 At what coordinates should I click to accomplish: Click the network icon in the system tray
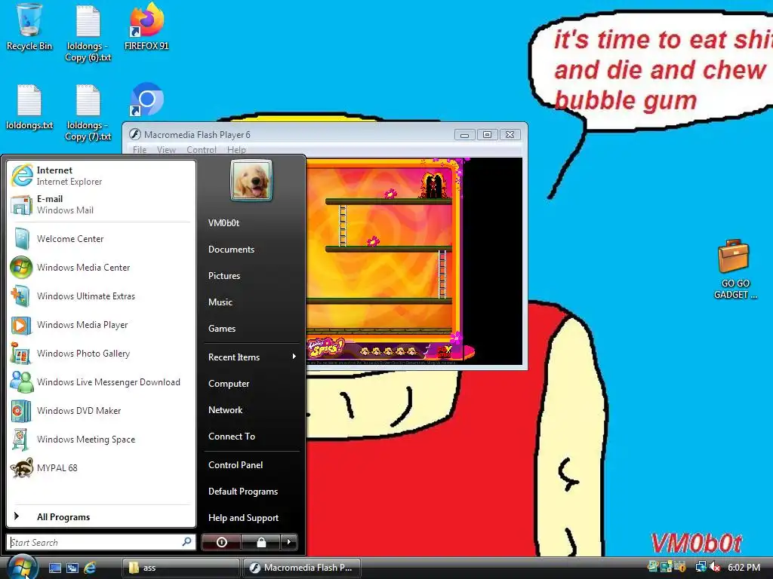(x=701, y=567)
